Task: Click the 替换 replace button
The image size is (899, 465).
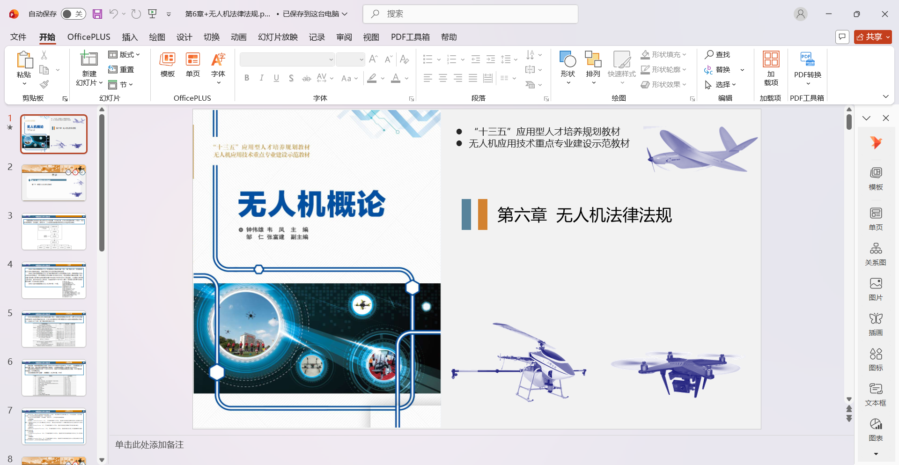Action: click(718, 69)
